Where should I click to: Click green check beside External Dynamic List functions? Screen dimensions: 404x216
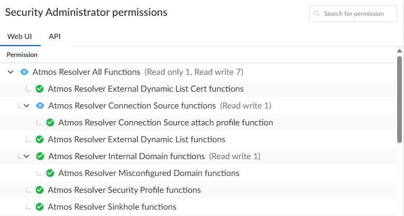click(x=40, y=140)
